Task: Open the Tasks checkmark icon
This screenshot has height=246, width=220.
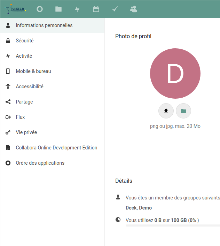Action: [115, 9]
